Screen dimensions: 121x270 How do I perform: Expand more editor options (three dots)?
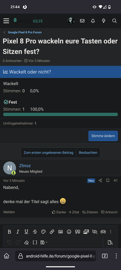(x=111, y=232)
